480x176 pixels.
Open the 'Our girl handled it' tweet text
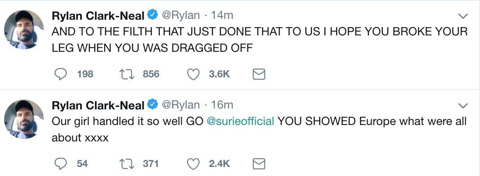(124, 122)
